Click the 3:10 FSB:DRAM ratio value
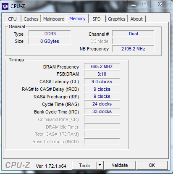Viewport: 173px width, 174px height. pos(102,74)
